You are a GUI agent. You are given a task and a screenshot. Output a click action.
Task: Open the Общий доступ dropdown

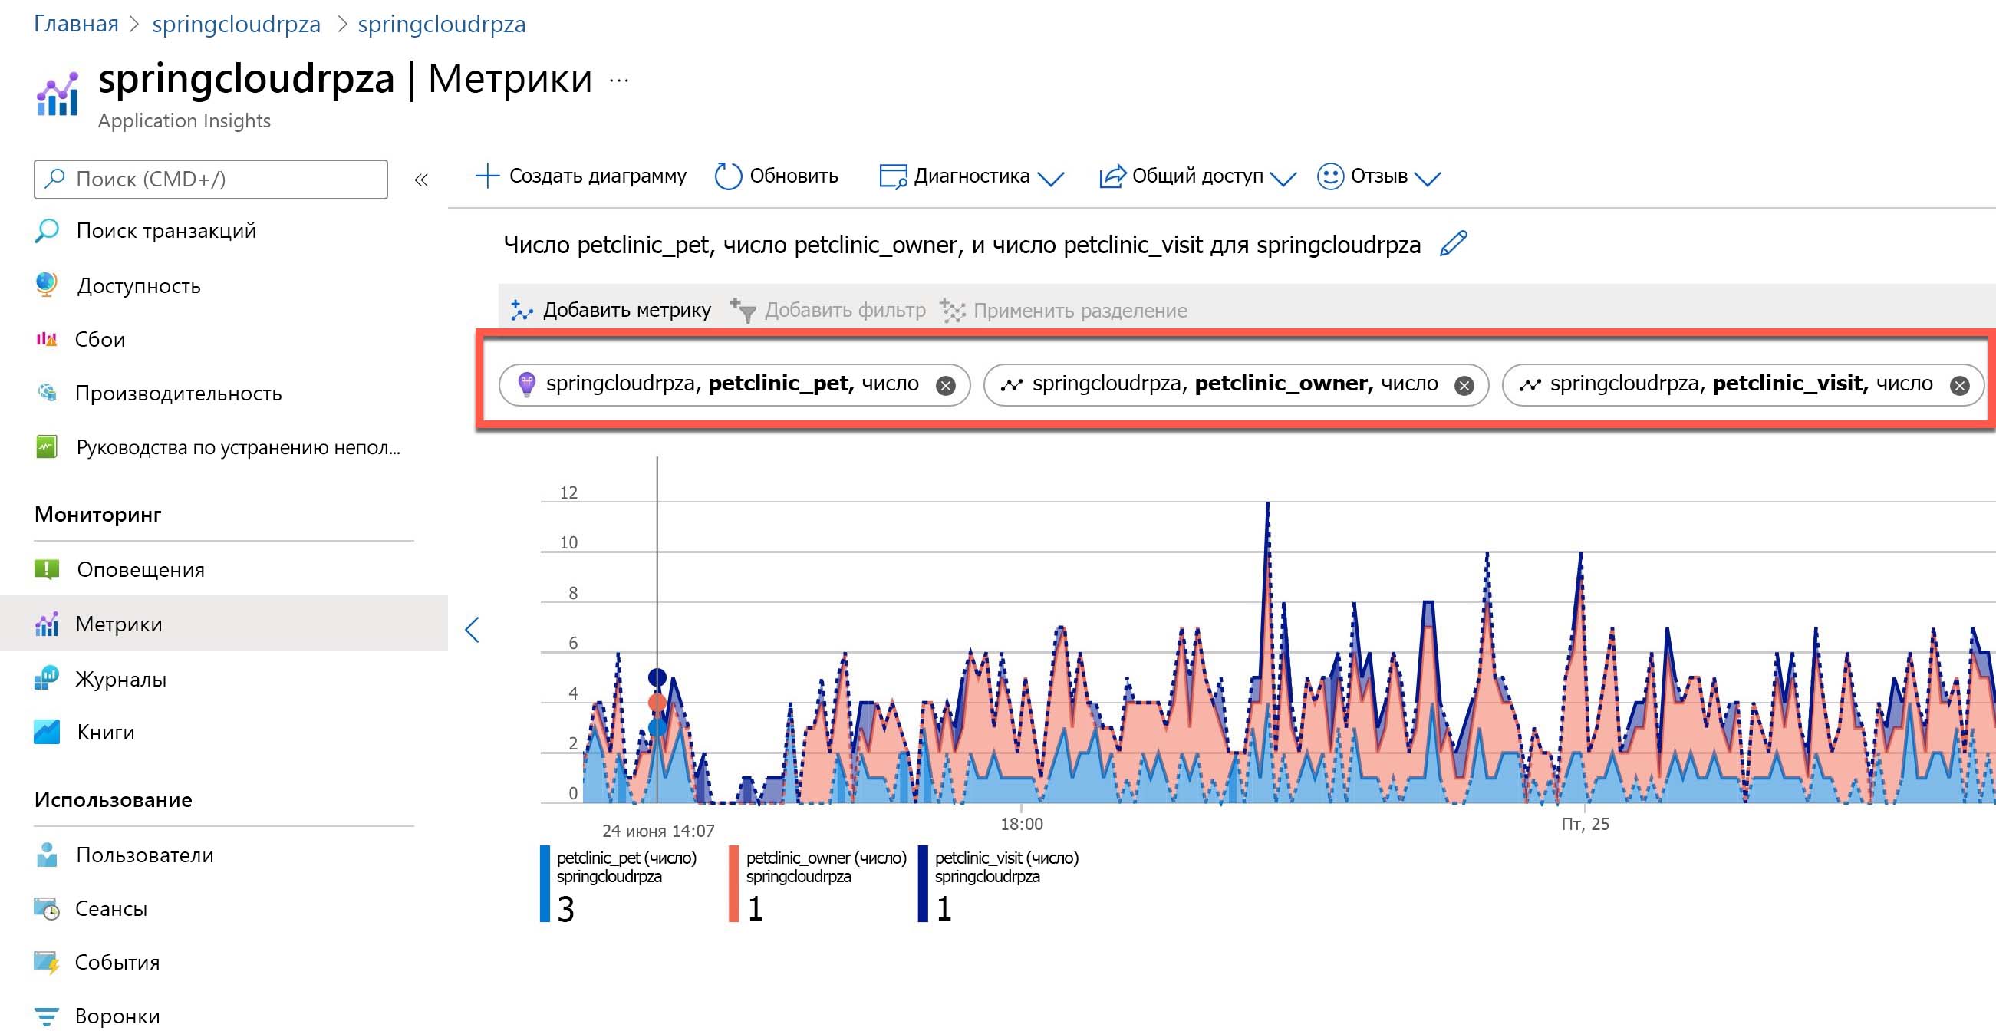1285,178
